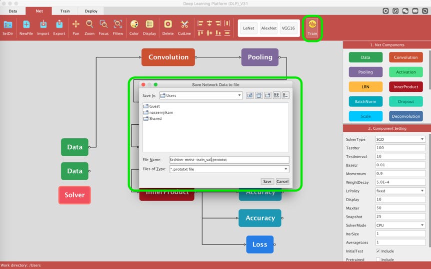Align nodes to horizontal center
431x269 pixels.
coord(209,23)
